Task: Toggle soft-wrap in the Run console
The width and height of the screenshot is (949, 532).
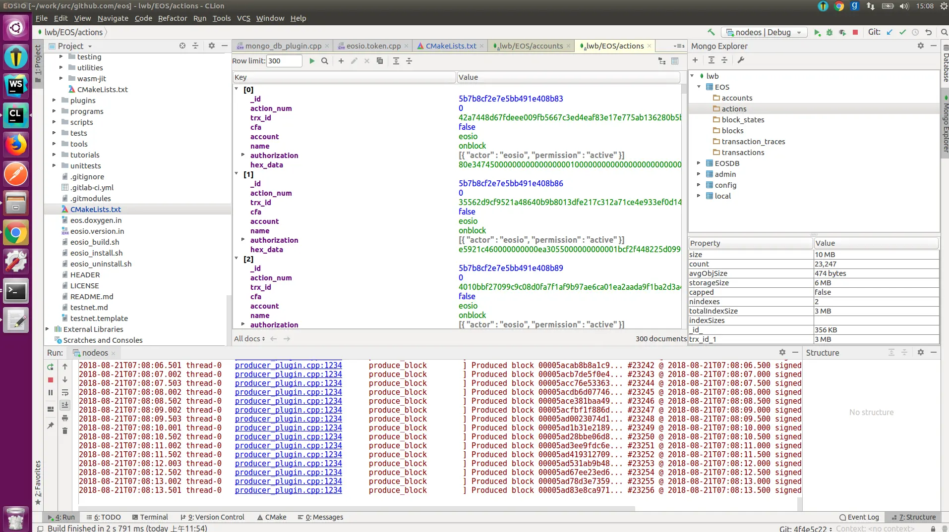Action: pyautogui.click(x=65, y=392)
